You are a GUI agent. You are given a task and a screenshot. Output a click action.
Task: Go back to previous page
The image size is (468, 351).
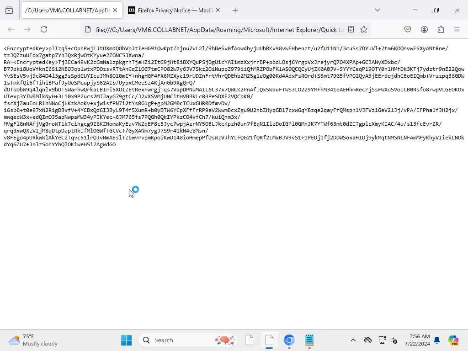tap(11, 29)
